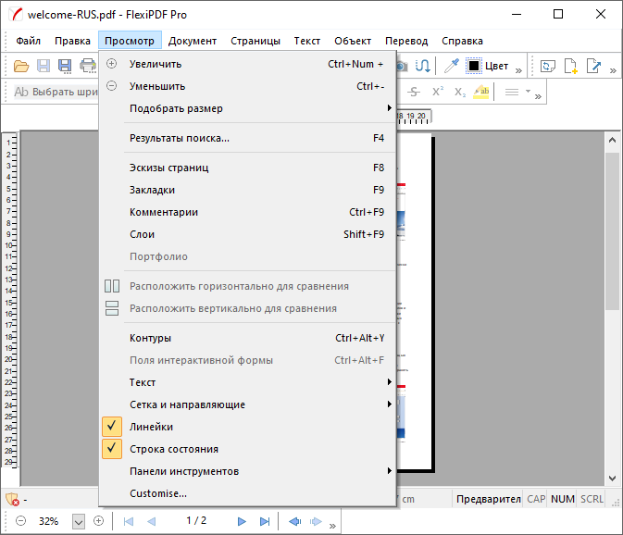This screenshot has height=535, width=623.
Task: Open the Правка menu
Action: [x=72, y=41]
